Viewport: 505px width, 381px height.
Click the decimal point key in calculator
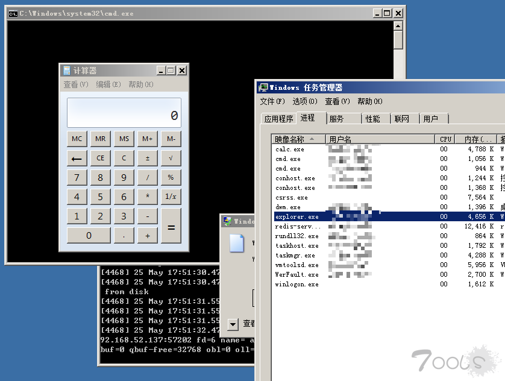coord(124,236)
